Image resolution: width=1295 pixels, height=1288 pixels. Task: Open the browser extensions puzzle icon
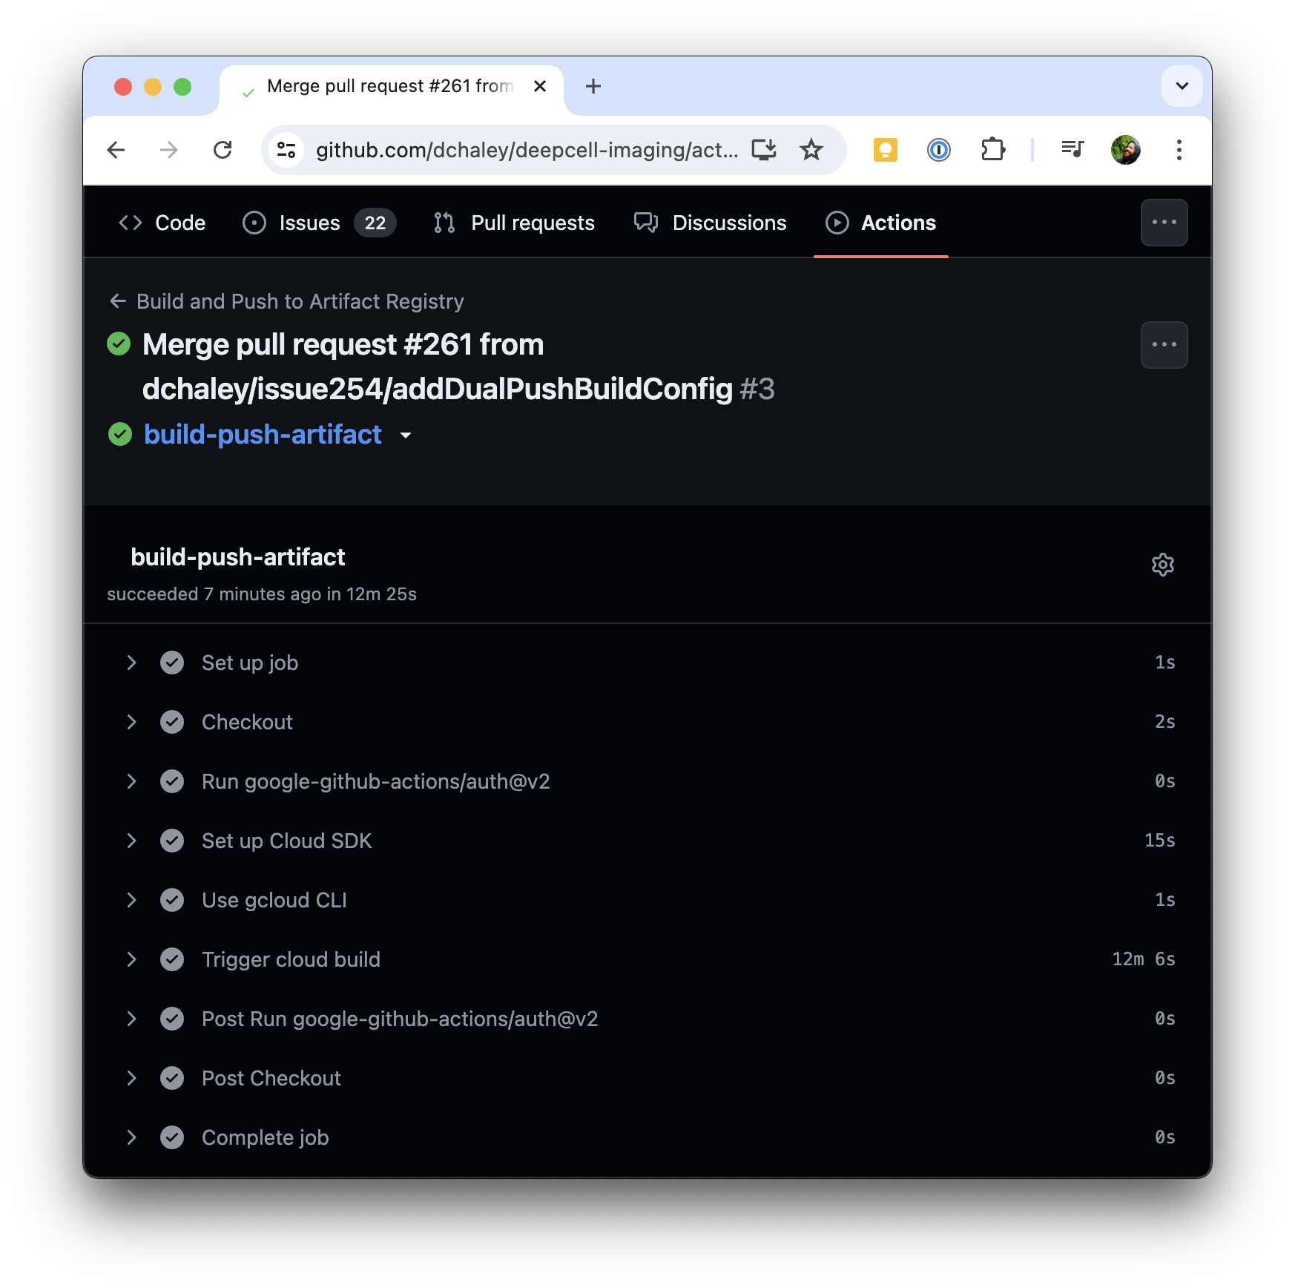(x=993, y=150)
